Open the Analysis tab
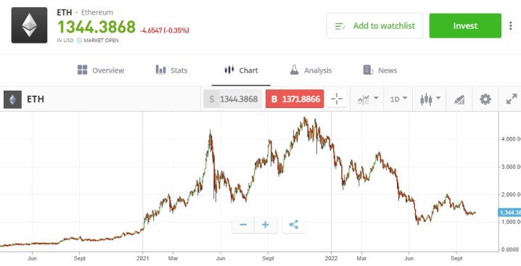 coord(311,70)
